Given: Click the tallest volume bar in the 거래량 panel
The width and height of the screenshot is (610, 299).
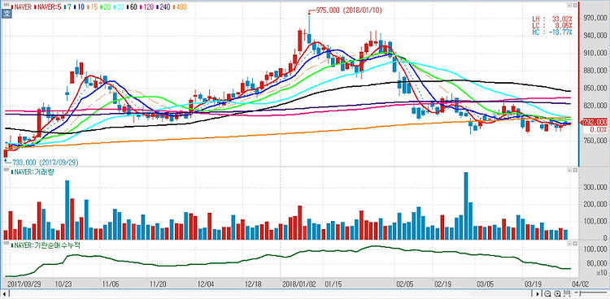Looking at the screenshot, I should pos(466,206).
